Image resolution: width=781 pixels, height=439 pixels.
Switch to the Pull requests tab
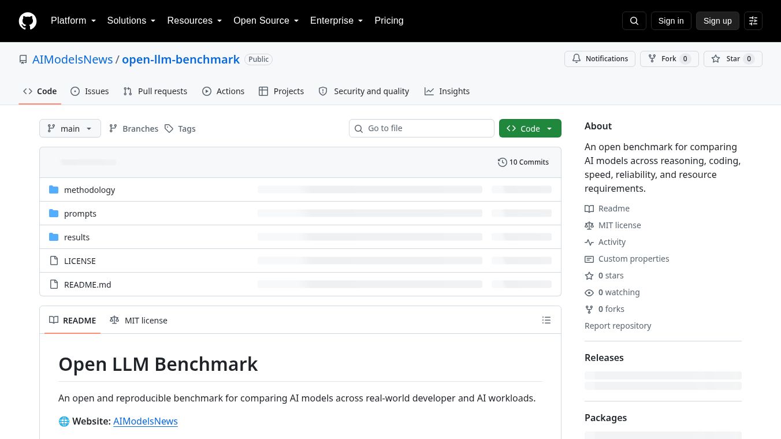click(155, 91)
